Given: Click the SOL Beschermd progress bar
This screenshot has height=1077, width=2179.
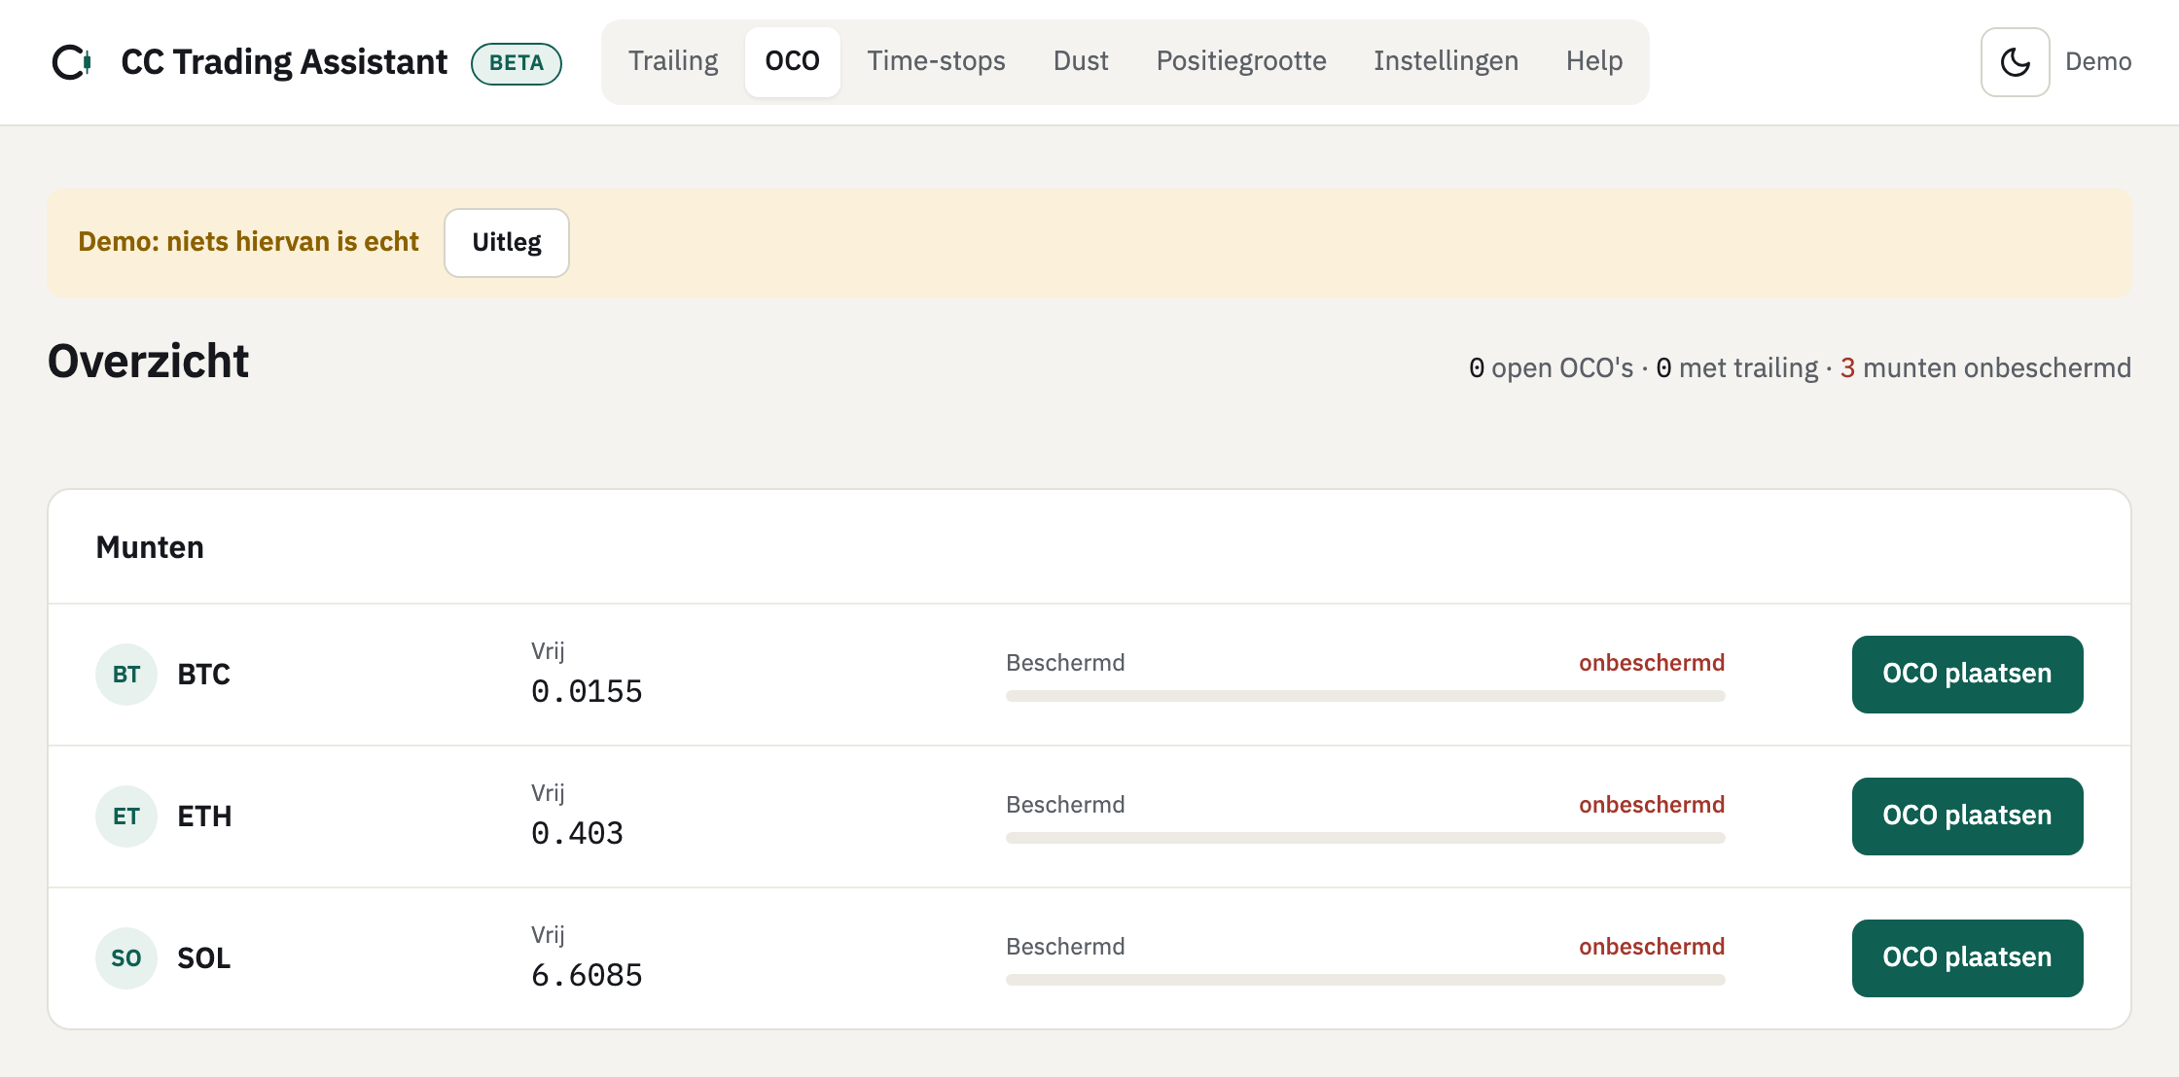Looking at the screenshot, I should point(1366,980).
